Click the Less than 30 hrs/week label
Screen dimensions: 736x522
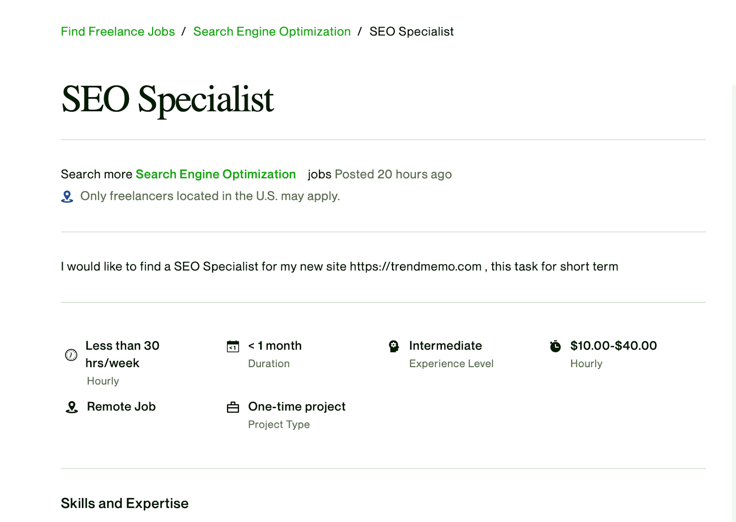point(122,354)
